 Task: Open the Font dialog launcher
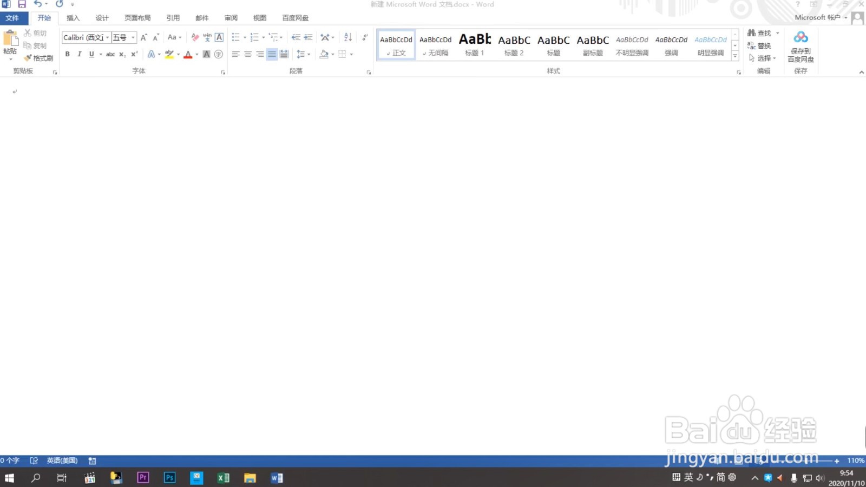click(223, 72)
